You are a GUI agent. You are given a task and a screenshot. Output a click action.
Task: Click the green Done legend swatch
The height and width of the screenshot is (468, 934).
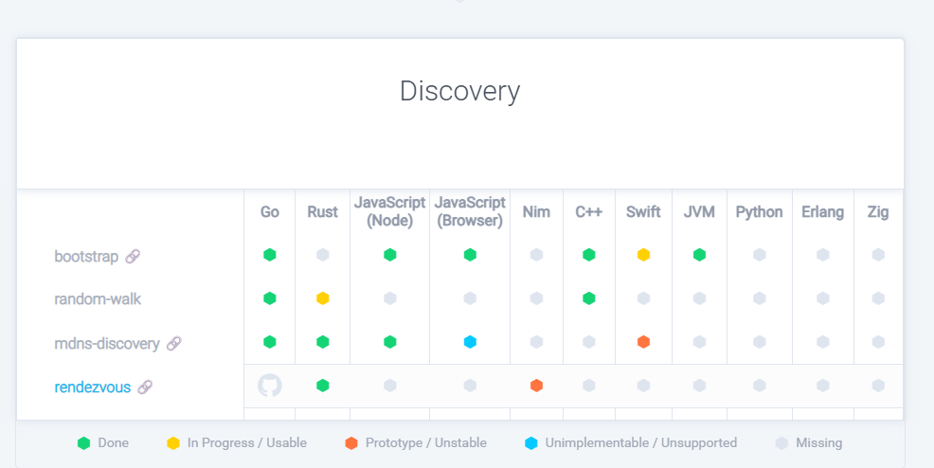84,442
